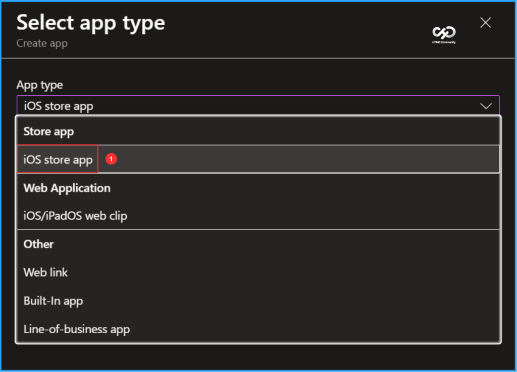The width and height of the screenshot is (517, 372).
Task: Click the App type field label
Action: tap(39, 85)
